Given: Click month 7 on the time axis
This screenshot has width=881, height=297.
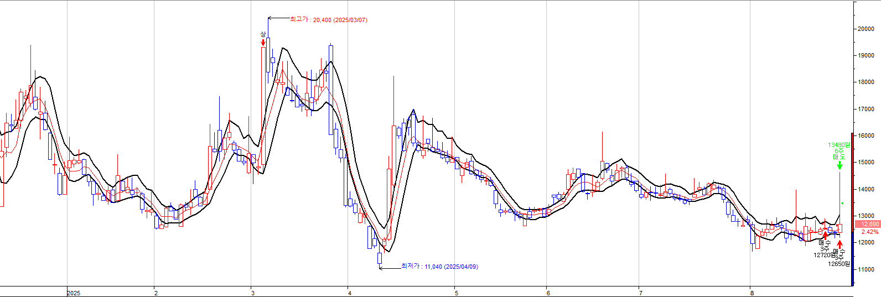Looking at the screenshot, I should [640, 293].
